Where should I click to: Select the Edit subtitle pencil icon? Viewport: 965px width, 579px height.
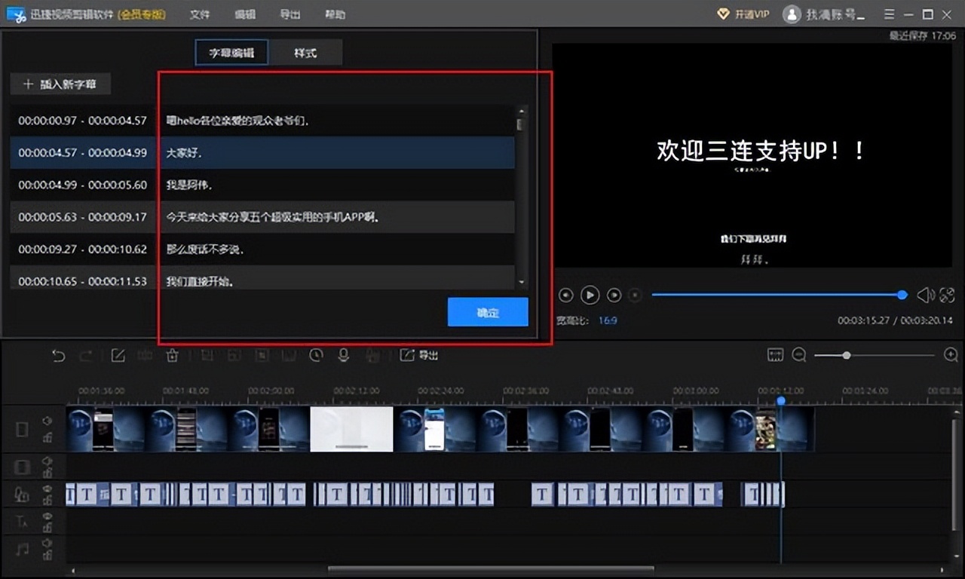tap(118, 355)
